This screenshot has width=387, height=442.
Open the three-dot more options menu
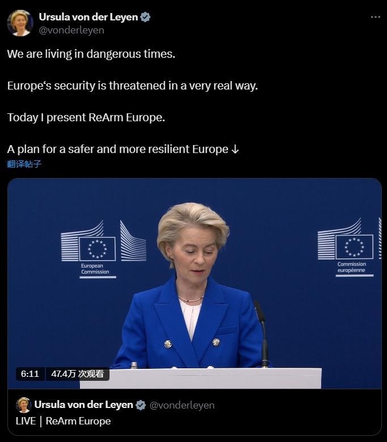click(x=376, y=17)
